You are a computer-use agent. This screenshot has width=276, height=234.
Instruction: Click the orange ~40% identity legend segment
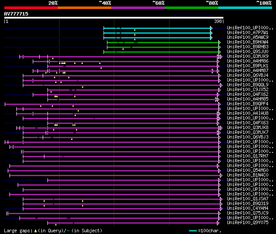click(x=85, y=8)
